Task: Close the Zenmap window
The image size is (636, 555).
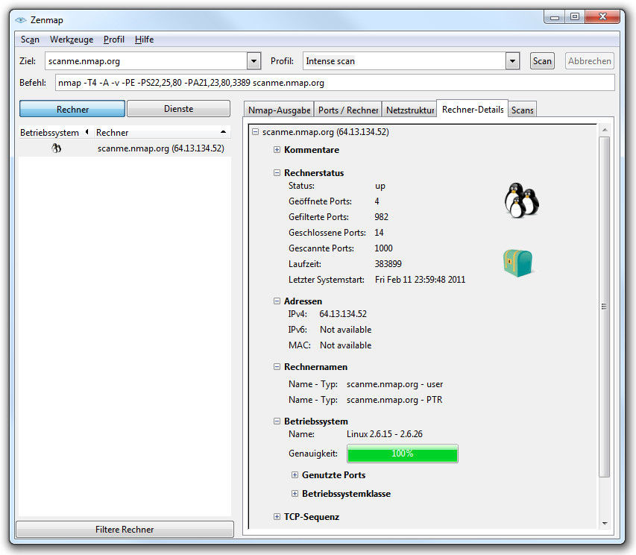Action: (x=602, y=16)
